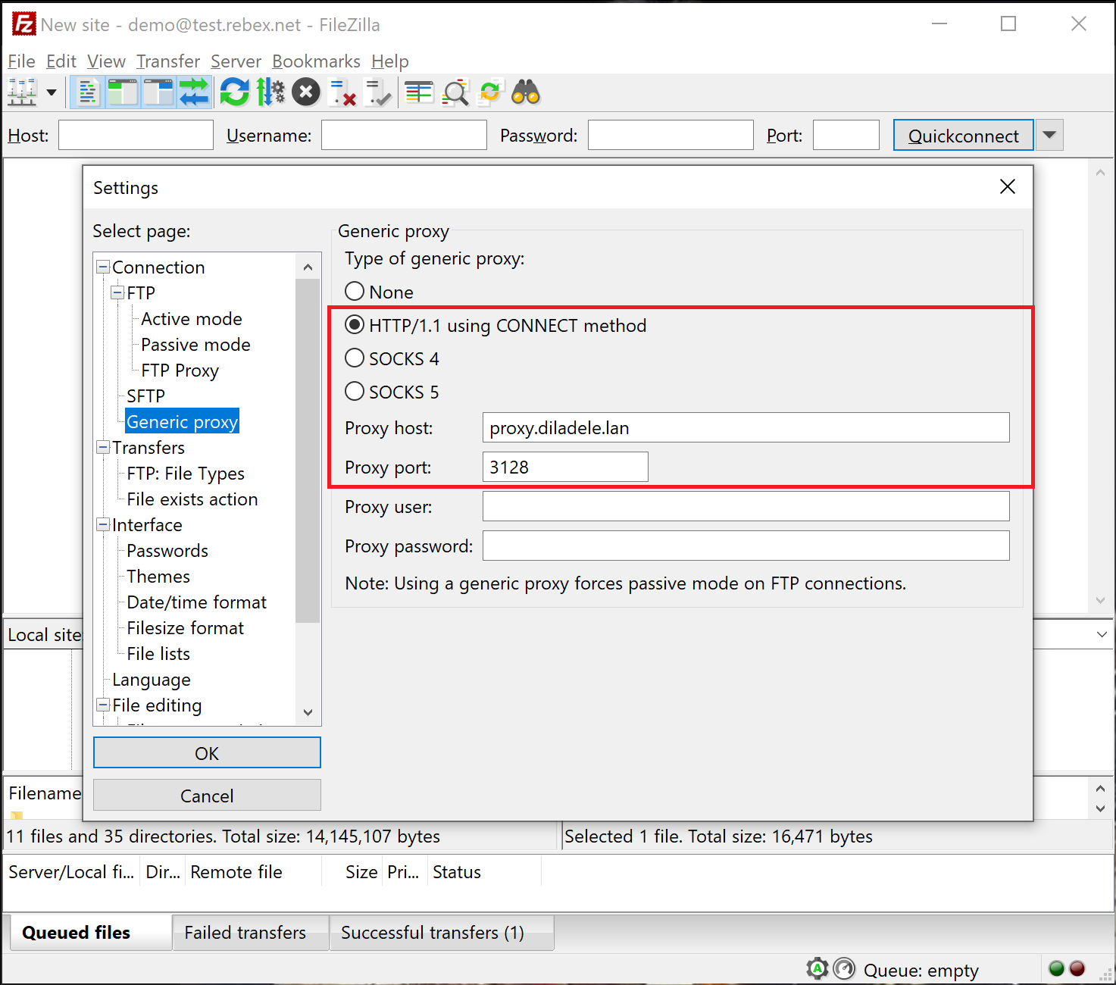The image size is (1116, 985).
Task: Toggle message log display icon
Action: click(x=88, y=92)
